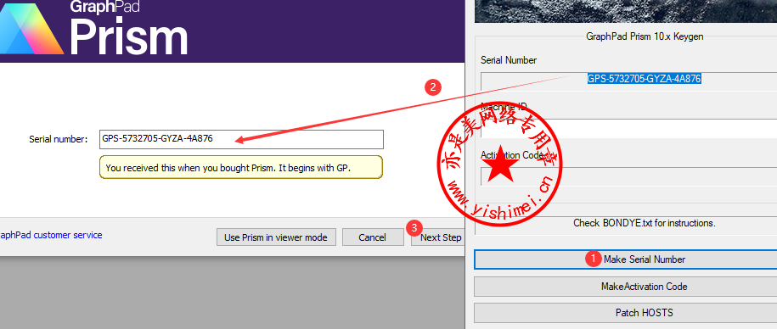Viewport: 777px width, 329px height.
Task: Click the Use Prism in viewer mode button
Action: (x=276, y=237)
